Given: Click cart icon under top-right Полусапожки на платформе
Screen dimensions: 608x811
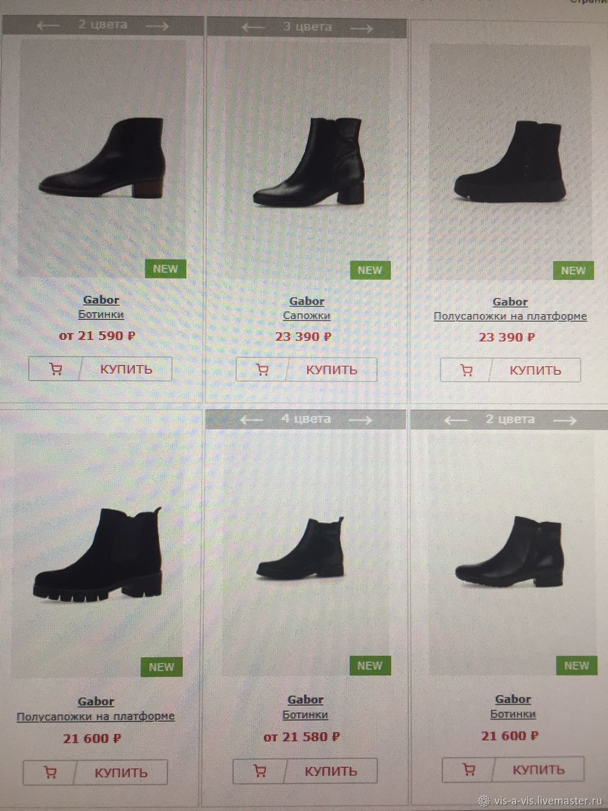Looking at the screenshot, I should point(466,370).
